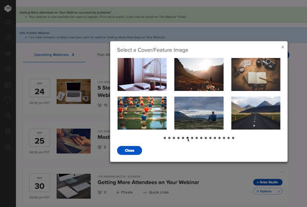Pick the mountain road cover image
Screen dimensions: 307x207
255,113
